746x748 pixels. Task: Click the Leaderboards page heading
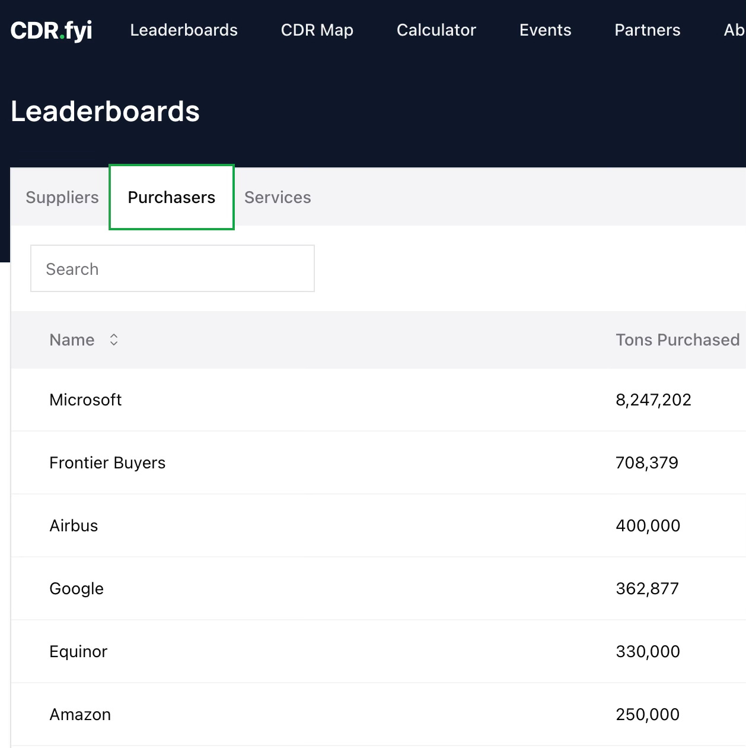tap(106, 111)
